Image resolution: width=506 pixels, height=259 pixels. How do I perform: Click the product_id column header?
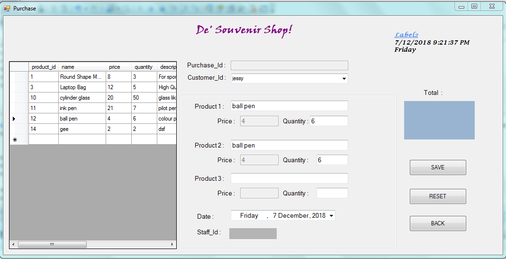point(44,67)
